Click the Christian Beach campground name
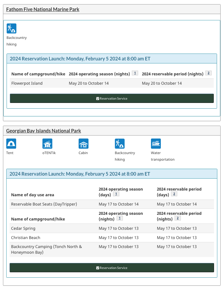Image resolution: width=223 pixels, height=289 pixels. [26, 238]
